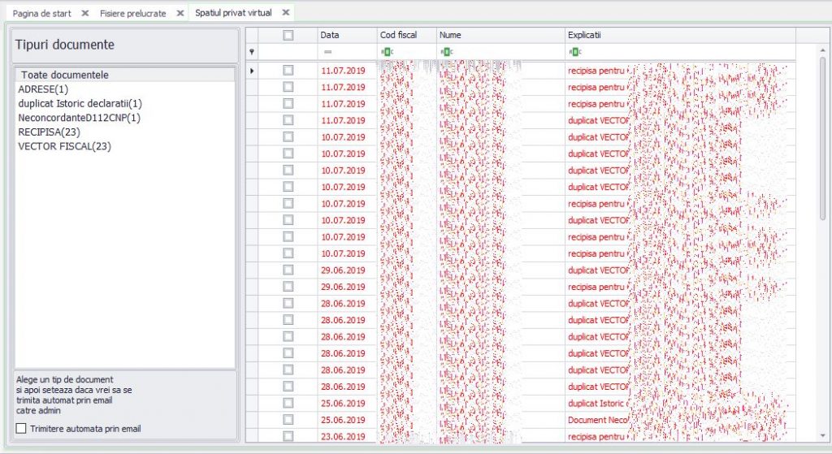Switch to Pagina de start tab
The image size is (832, 454).
42,13
